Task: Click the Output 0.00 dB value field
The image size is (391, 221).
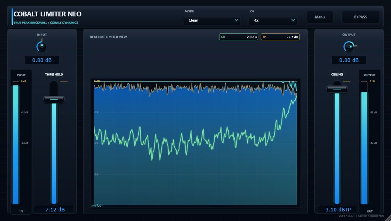Action: point(349,60)
